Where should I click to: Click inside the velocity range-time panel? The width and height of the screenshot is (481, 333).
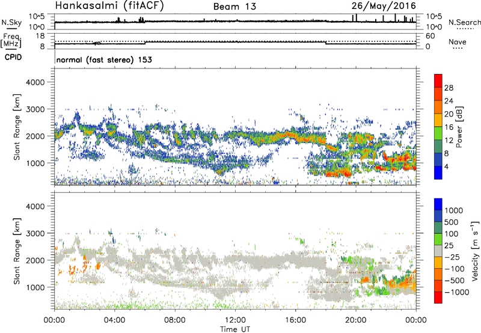(x=235, y=251)
